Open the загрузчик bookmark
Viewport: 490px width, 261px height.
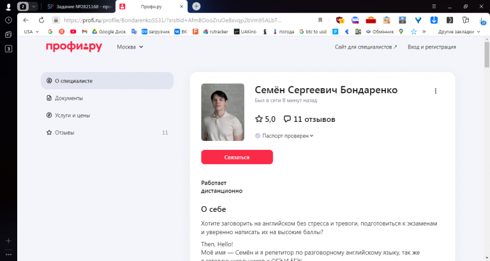tap(156, 31)
